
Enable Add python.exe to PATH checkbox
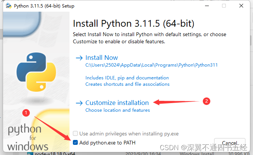click(x=76, y=143)
